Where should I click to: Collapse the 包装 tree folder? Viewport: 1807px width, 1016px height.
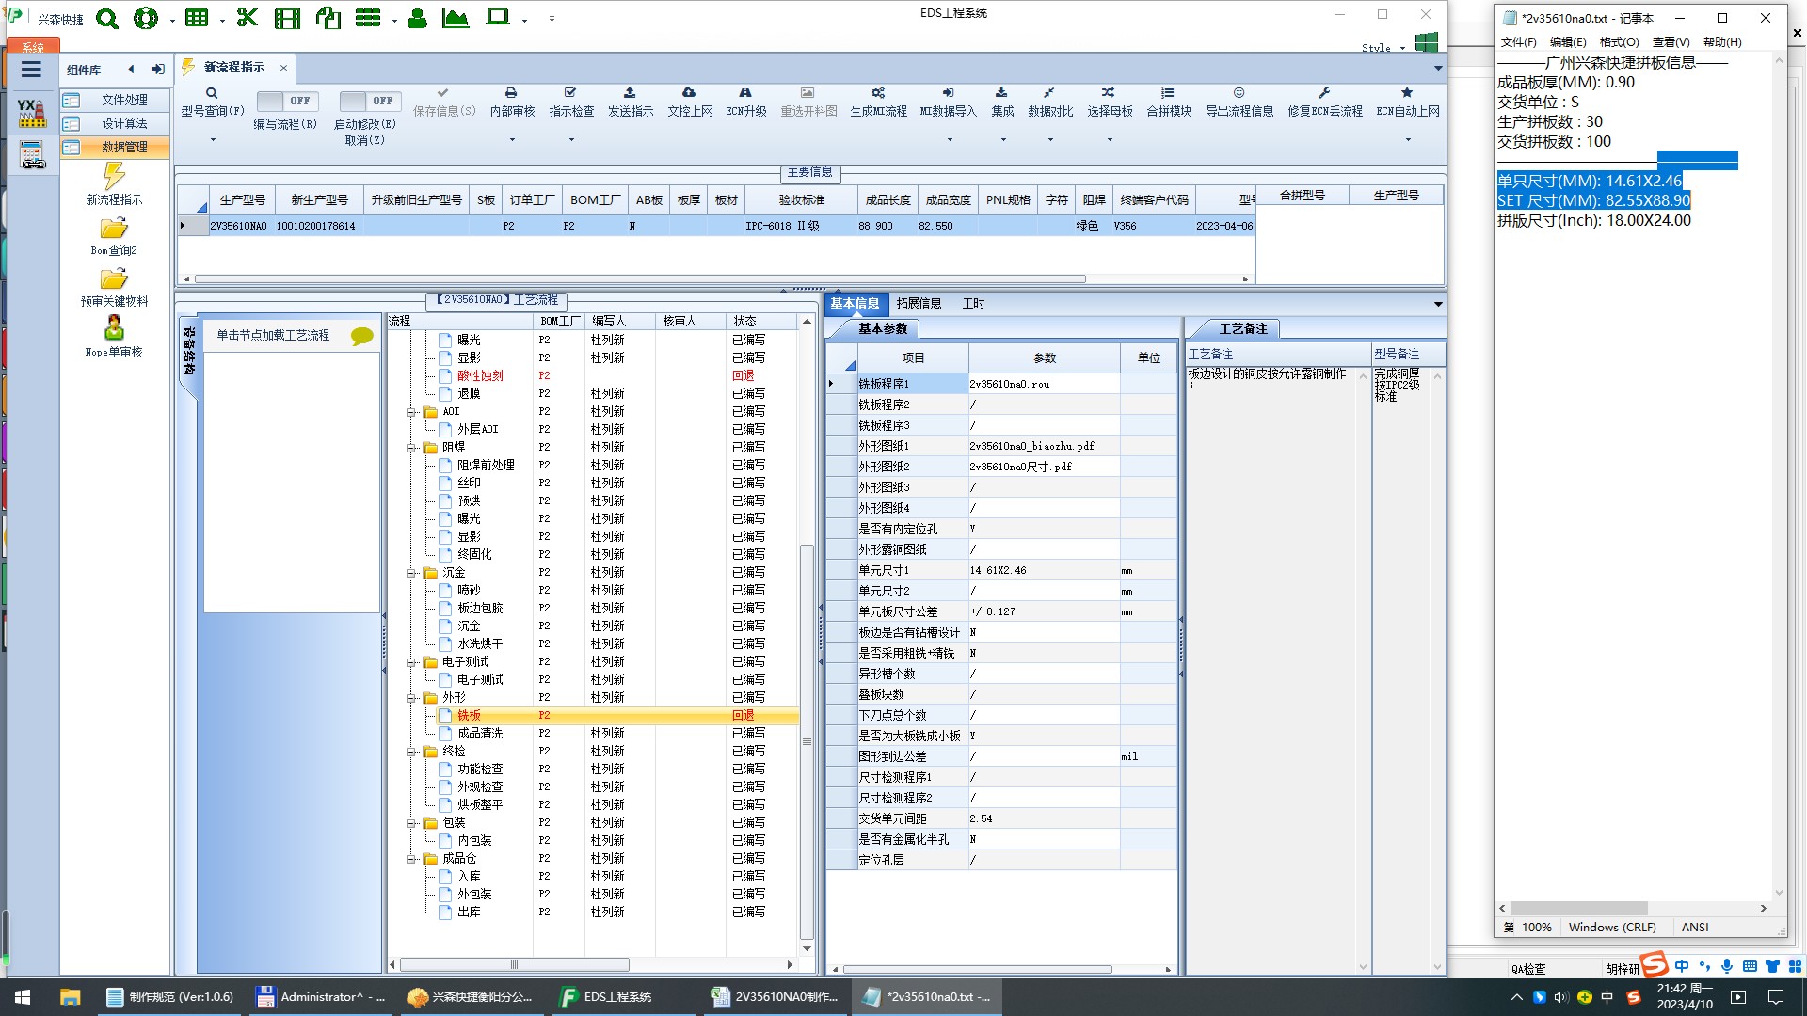[411, 823]
